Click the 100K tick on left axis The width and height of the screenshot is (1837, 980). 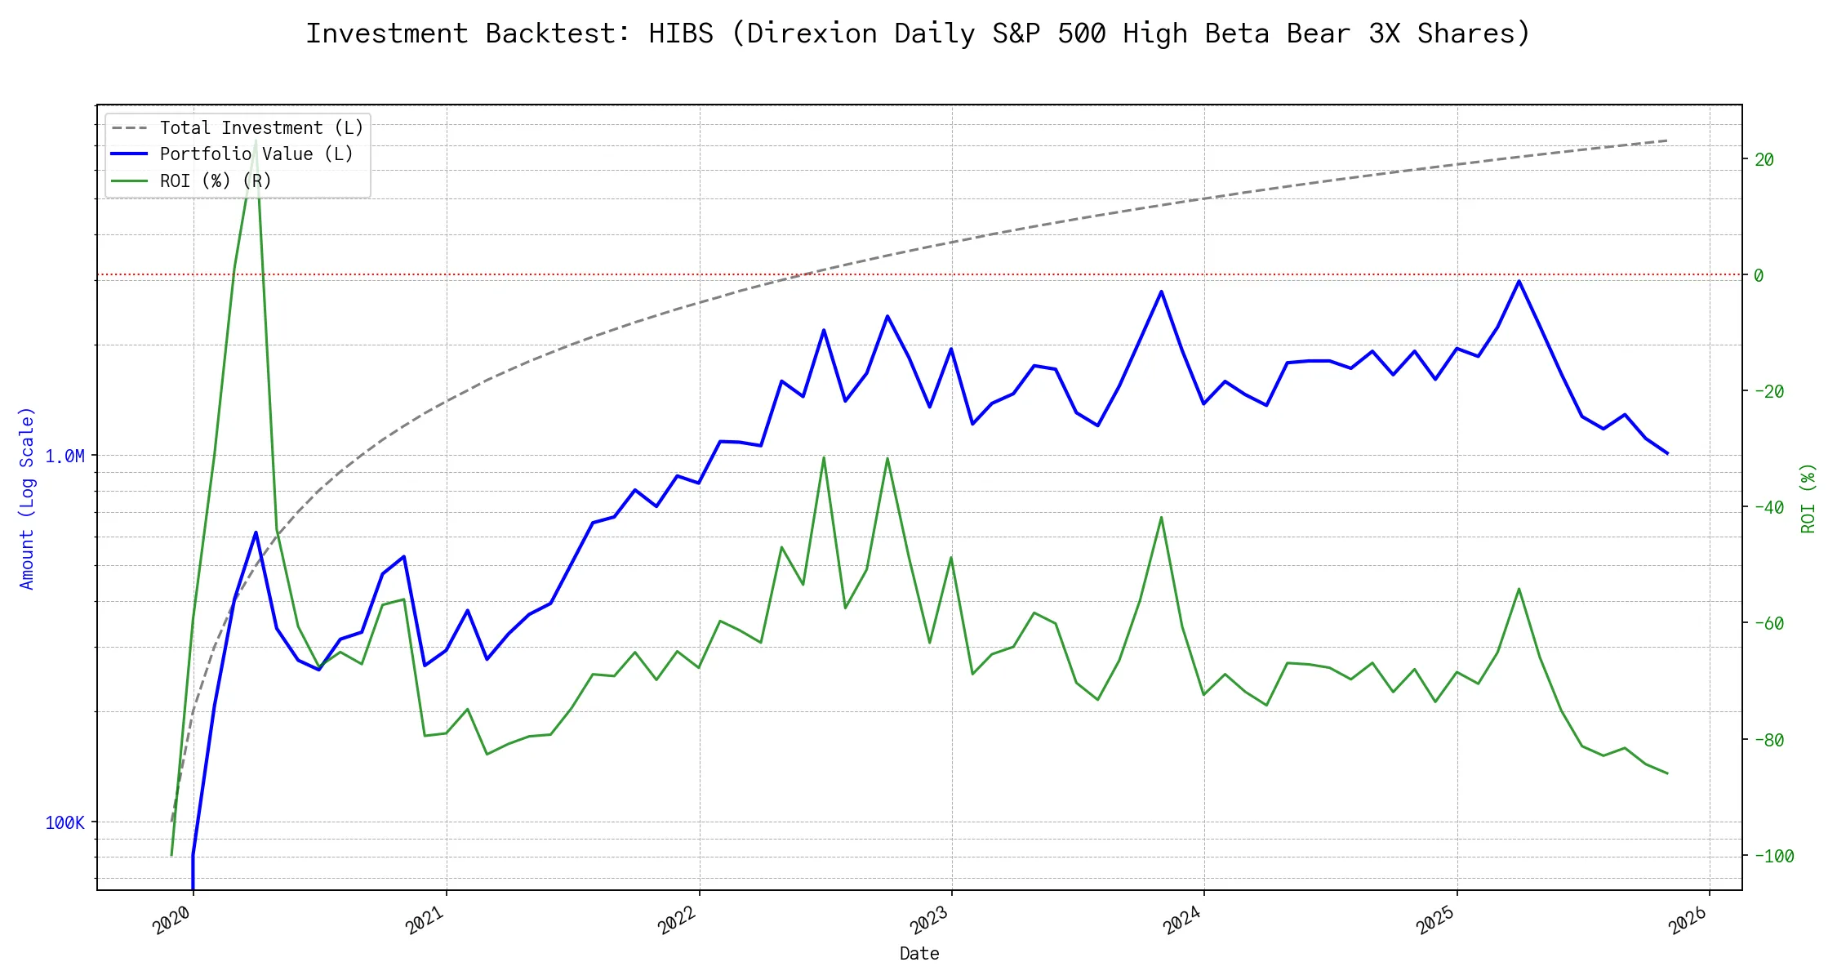64,822
